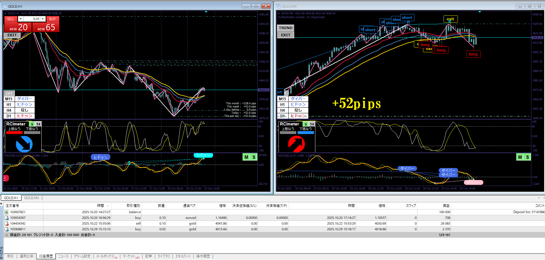The height and width of the screenshot is (260, 545).
Task: Increase lot volume with up arrow
Action: tap(43, 19)
